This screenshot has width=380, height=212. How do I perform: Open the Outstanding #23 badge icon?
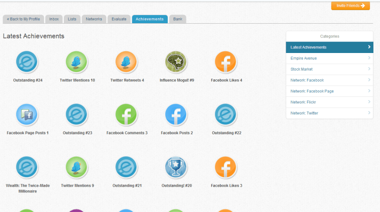coord(77,114)
